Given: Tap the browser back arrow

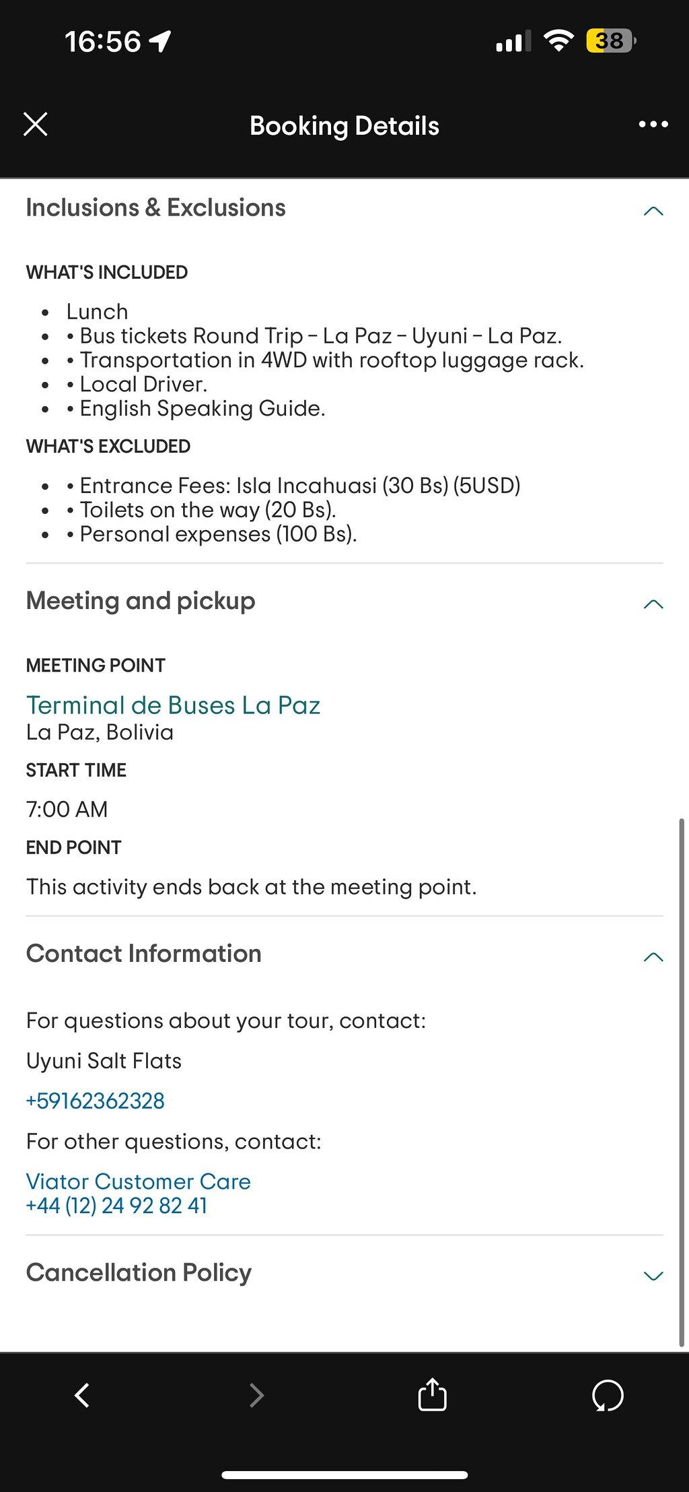Looking at the screenshot, I should click(82, 1395).
